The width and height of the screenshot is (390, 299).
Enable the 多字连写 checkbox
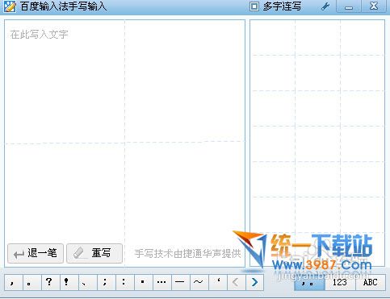click(x=254, y=6)
